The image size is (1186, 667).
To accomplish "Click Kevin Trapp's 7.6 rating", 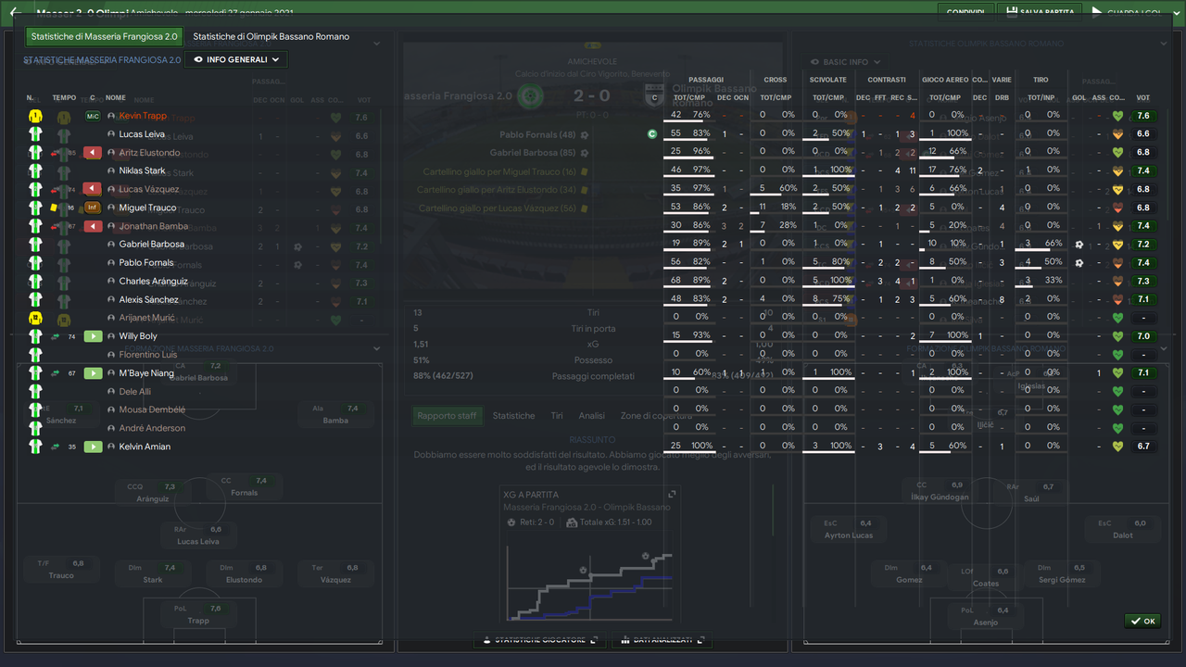I will (1144, 116).
